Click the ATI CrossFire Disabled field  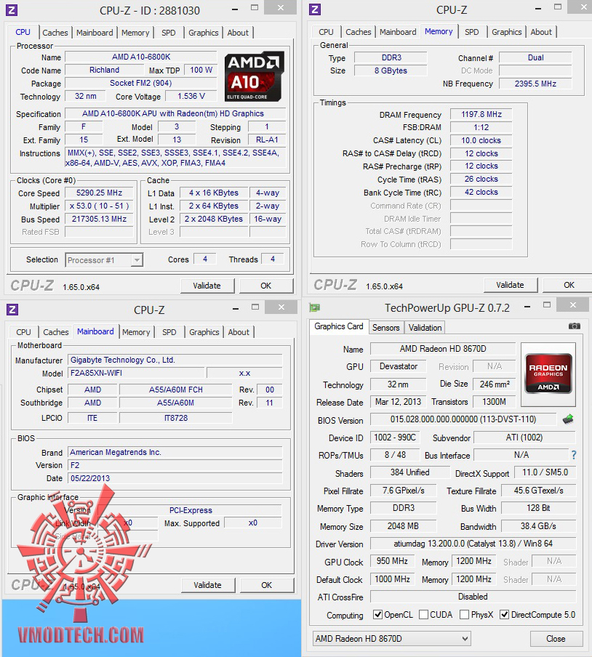[473, 596]
